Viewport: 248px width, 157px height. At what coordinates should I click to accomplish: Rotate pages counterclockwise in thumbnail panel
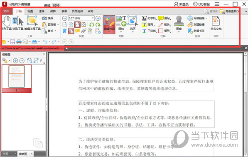pos(29,60)
